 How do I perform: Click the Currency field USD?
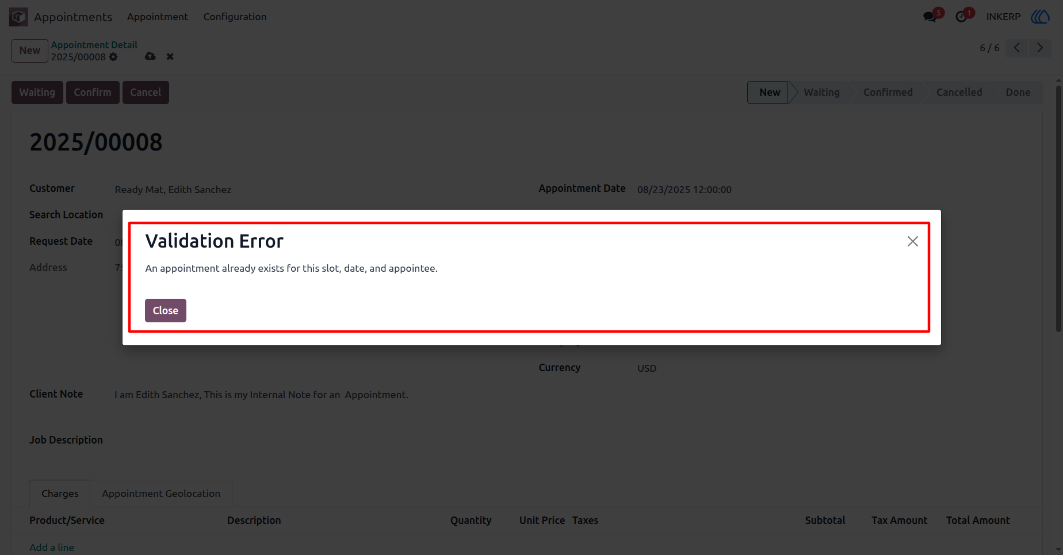click(x=647, y=368)
